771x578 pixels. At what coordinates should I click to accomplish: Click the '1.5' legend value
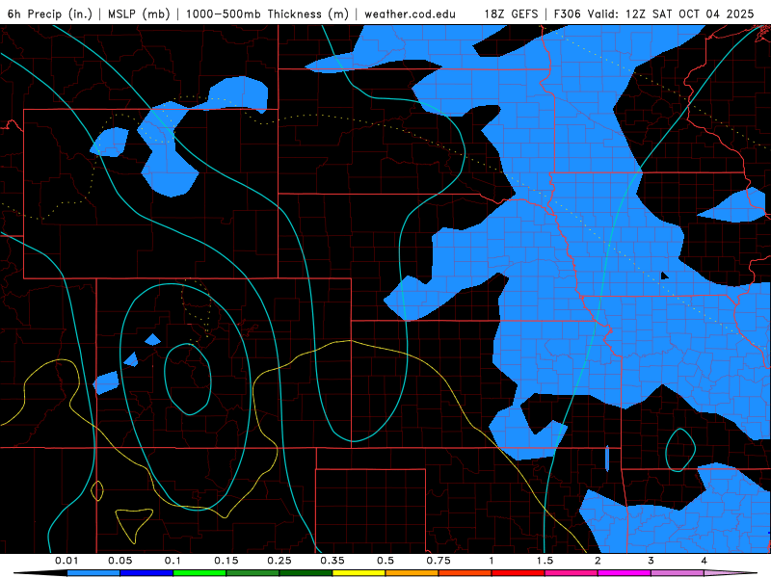(545, 561)
